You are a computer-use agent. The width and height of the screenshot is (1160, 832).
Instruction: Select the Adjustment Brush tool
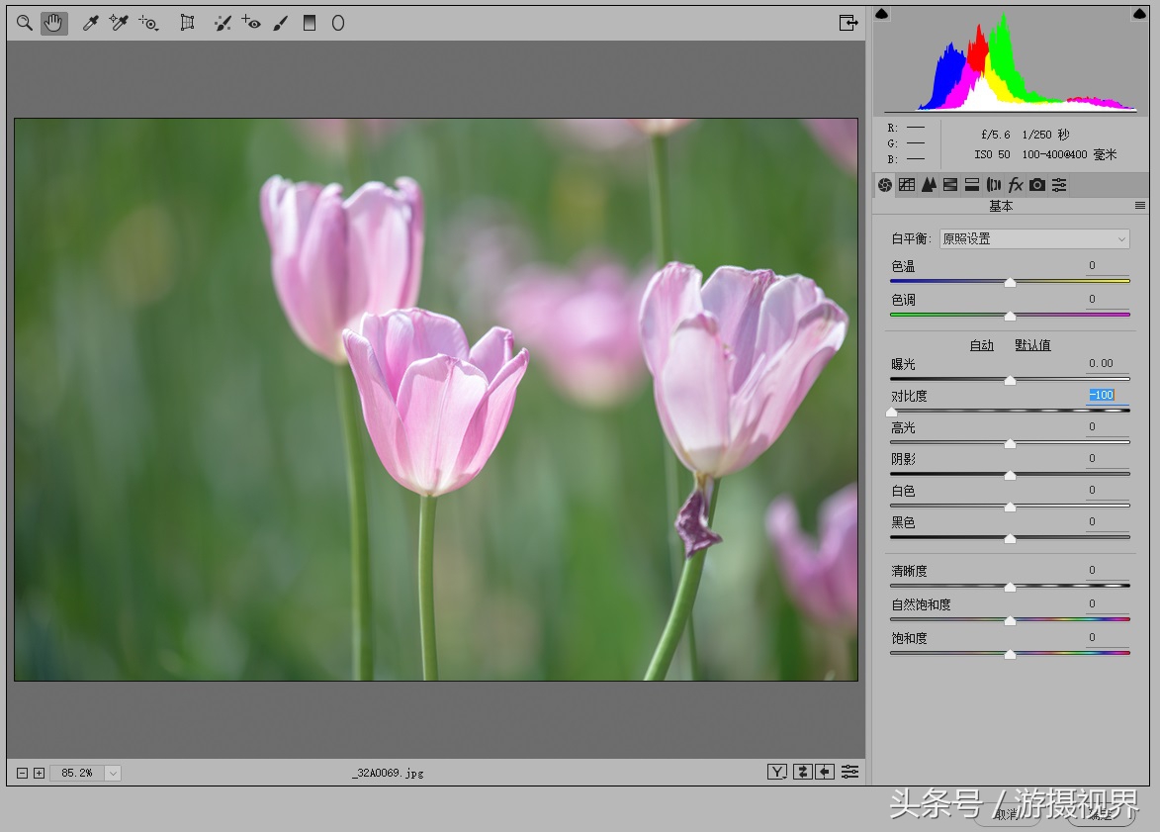click(x=280, y=23)
